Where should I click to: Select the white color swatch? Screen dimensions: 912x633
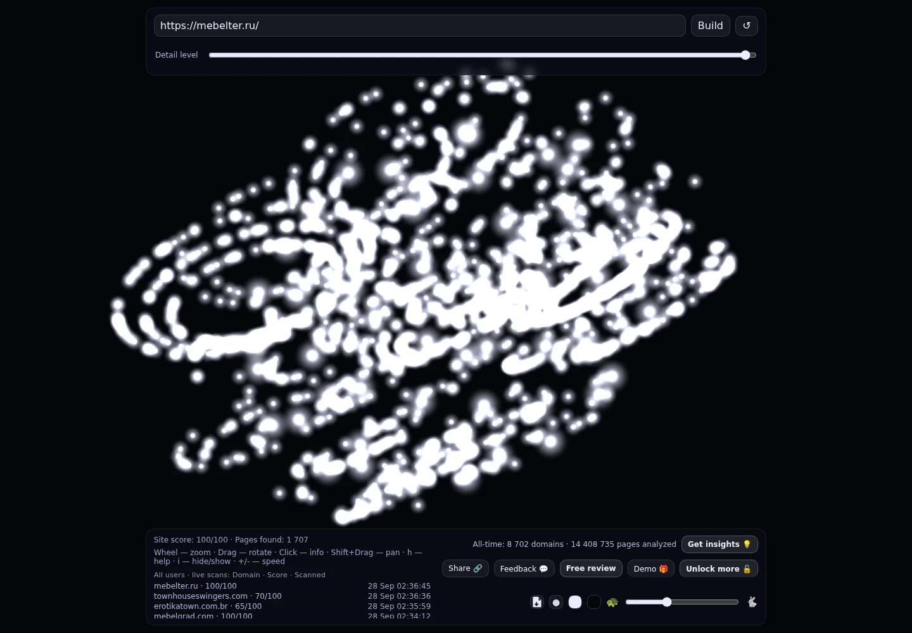tap(575, 602)
